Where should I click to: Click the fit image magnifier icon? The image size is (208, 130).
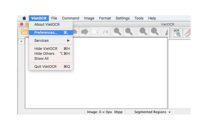click(x=118, y=32)
